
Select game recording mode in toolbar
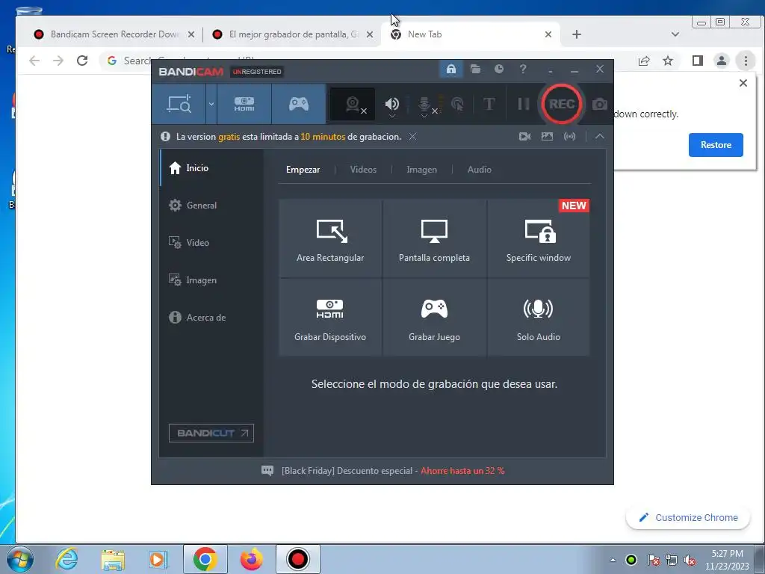click(x=299, y=104)
